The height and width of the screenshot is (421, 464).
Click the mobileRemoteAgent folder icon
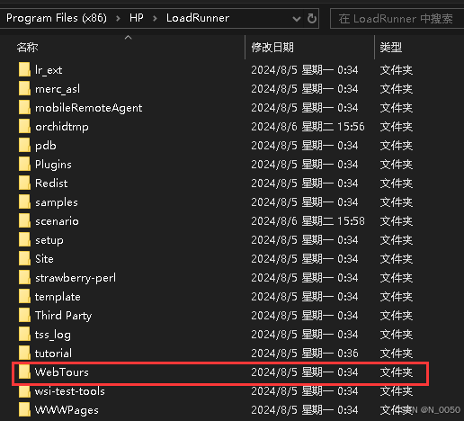coord(24,107)
